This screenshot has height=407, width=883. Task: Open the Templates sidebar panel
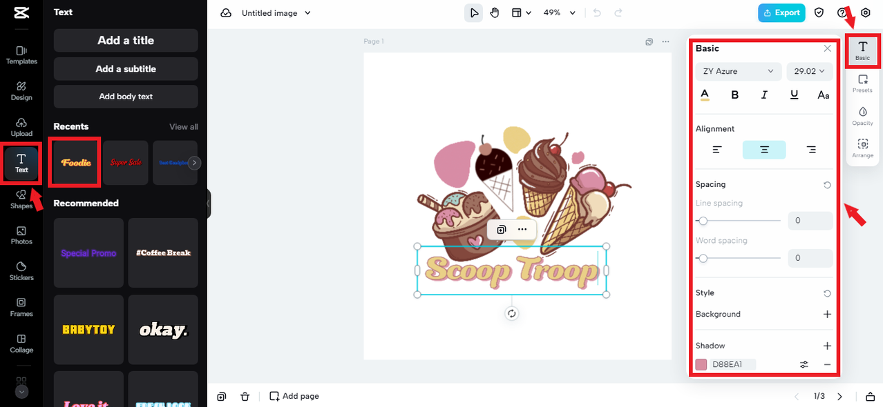coord(21,55)
